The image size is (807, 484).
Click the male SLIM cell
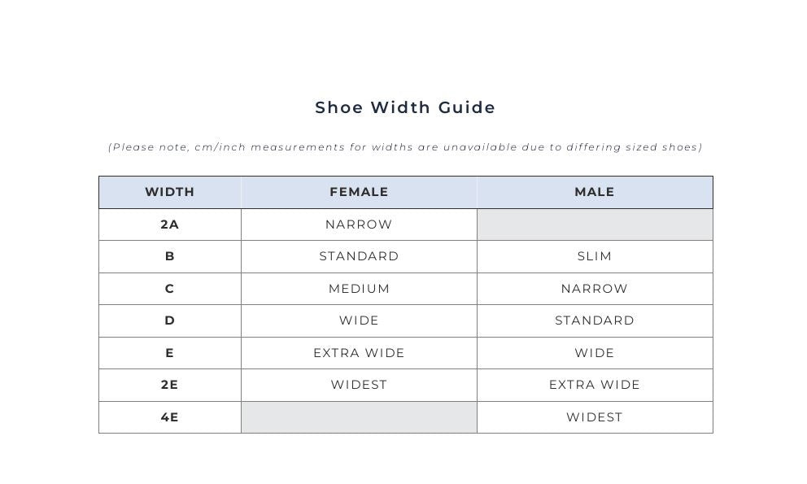[x=595, y=256]
